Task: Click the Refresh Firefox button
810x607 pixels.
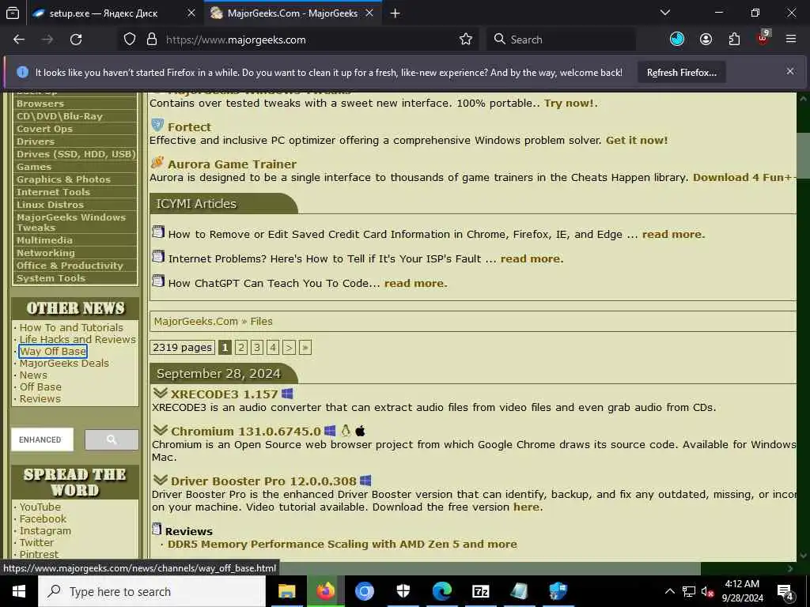Action: point(681,73)
